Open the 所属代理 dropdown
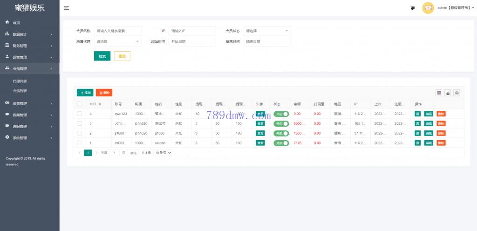This screenshot has height=231, width=477. point(117,41)
